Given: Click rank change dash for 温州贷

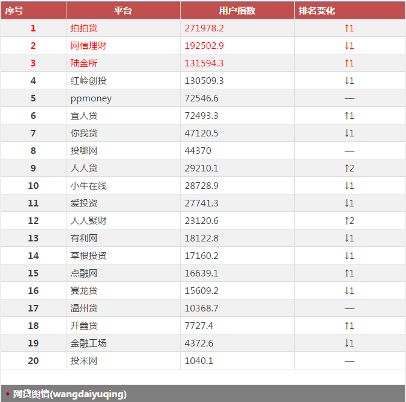Looking at the screenshot, I should 349,308.
